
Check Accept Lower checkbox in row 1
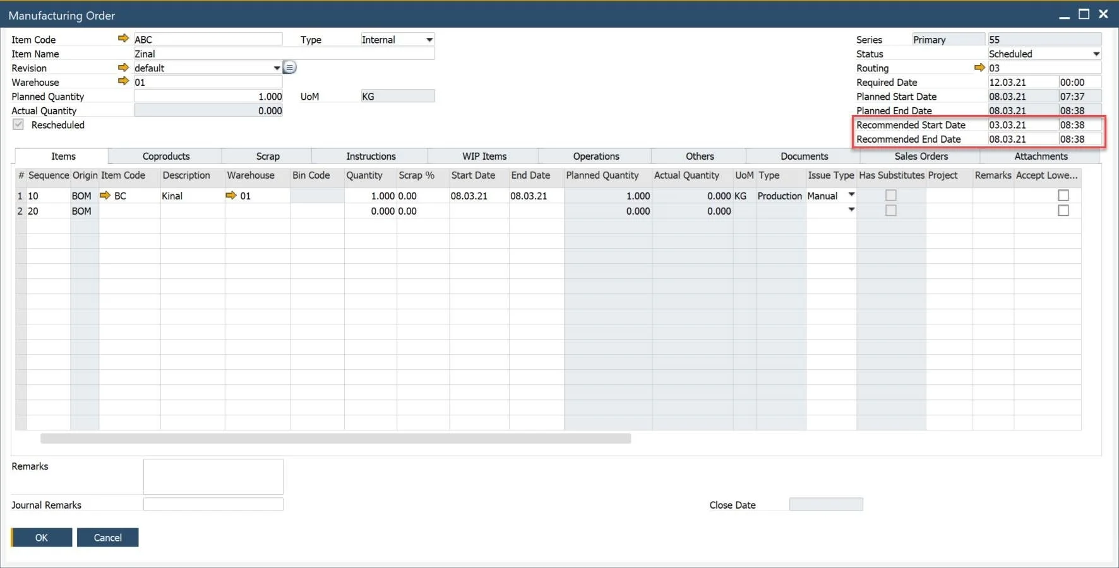[x=1063, y=196]
